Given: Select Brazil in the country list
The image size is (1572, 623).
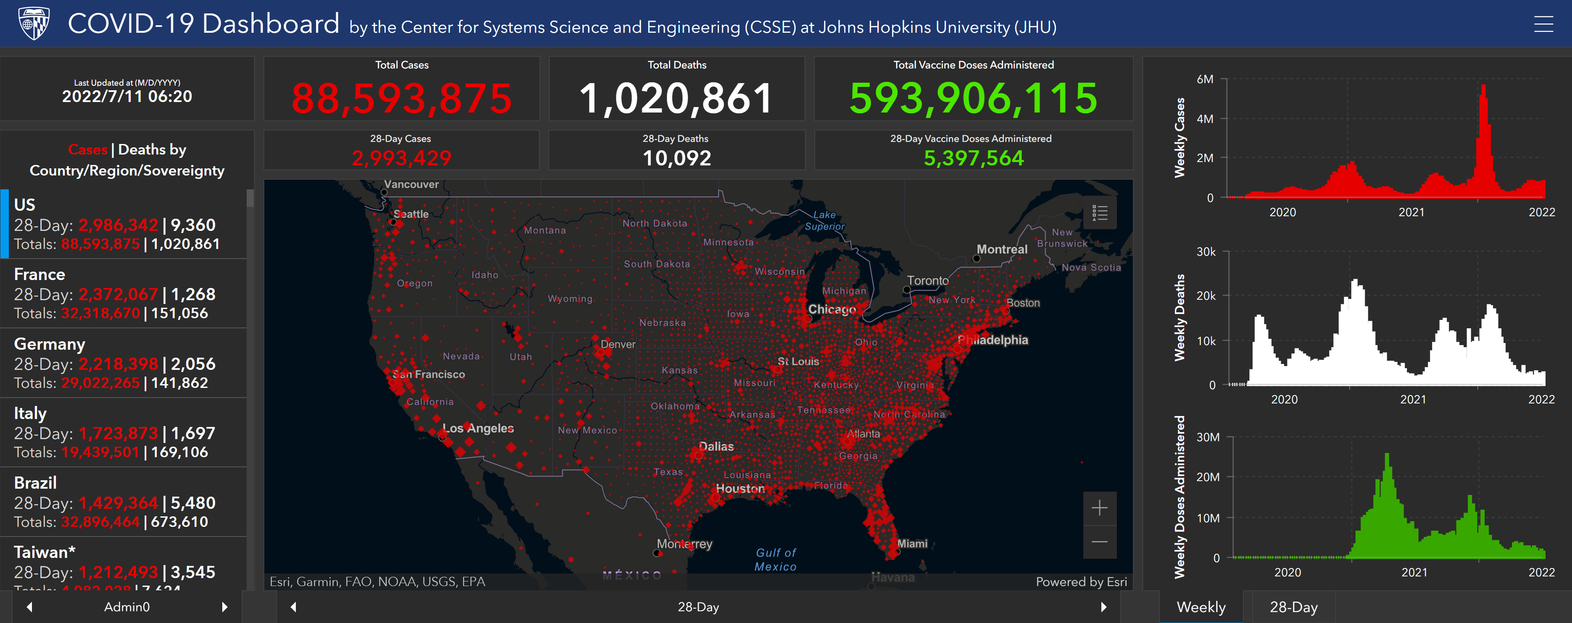Looking at the screenshot, I should tap(122, 502).
